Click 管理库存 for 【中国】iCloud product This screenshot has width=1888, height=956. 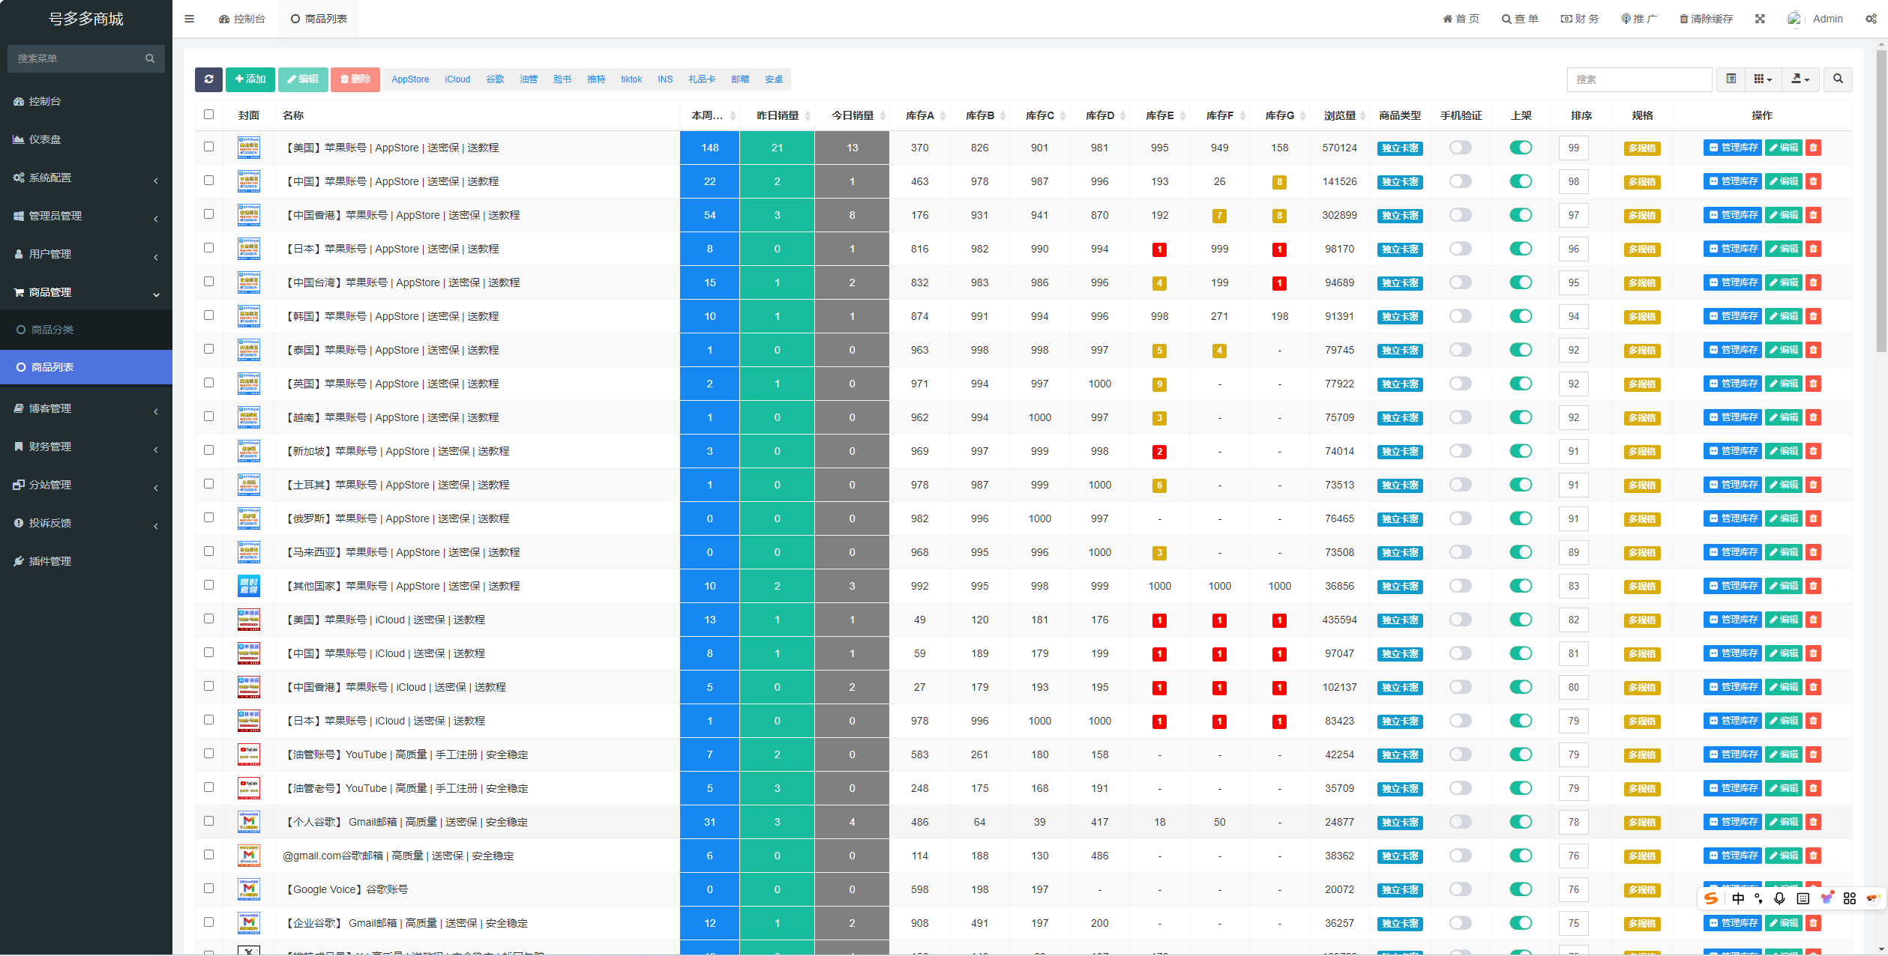(1732, 653)
